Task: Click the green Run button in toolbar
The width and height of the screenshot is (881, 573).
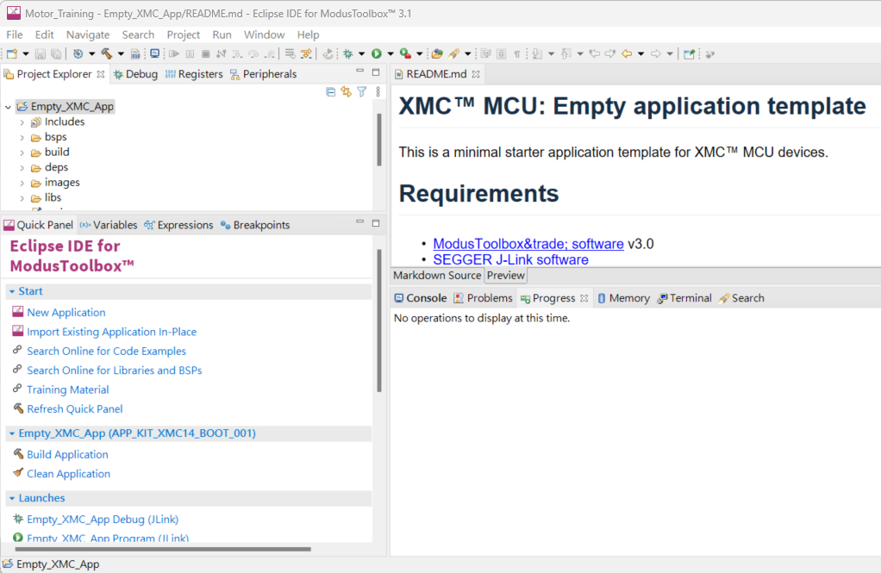Action: click(376, 53)
